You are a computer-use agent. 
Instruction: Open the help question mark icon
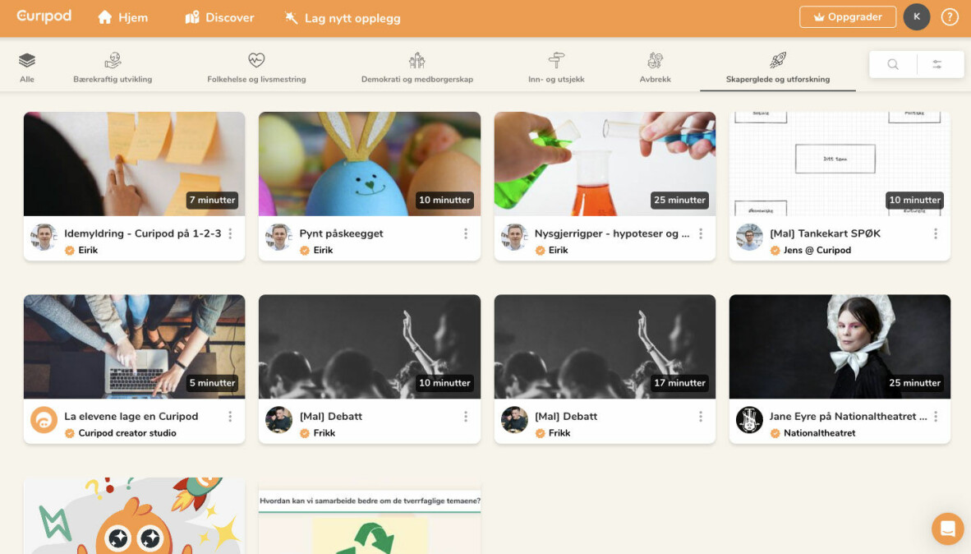pos(950,17)
